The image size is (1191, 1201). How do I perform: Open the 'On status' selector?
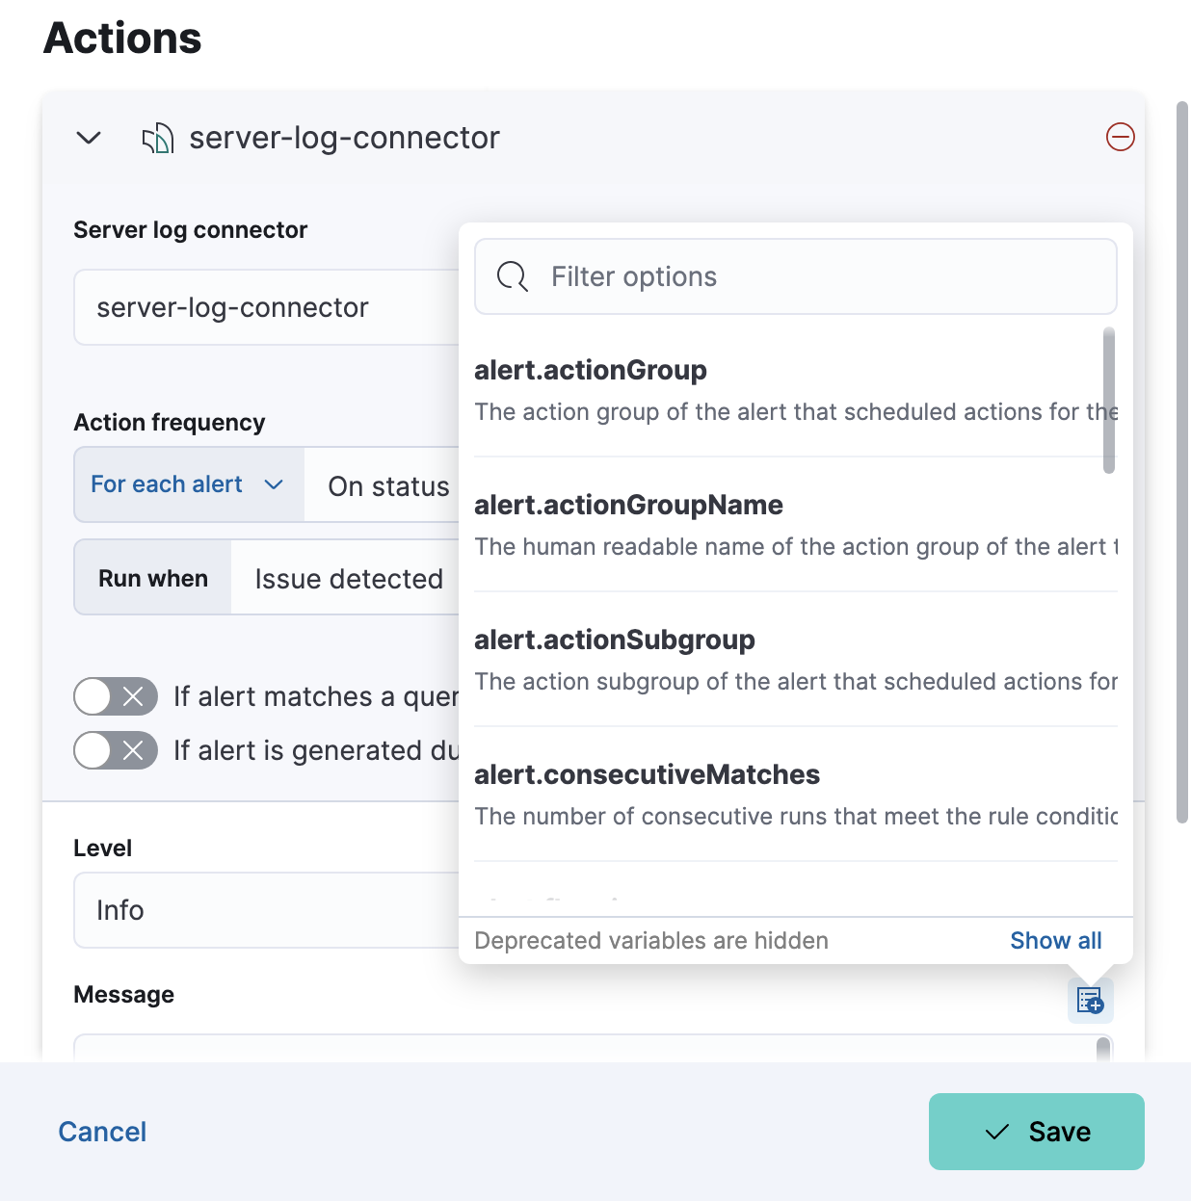tap(388, 486)
